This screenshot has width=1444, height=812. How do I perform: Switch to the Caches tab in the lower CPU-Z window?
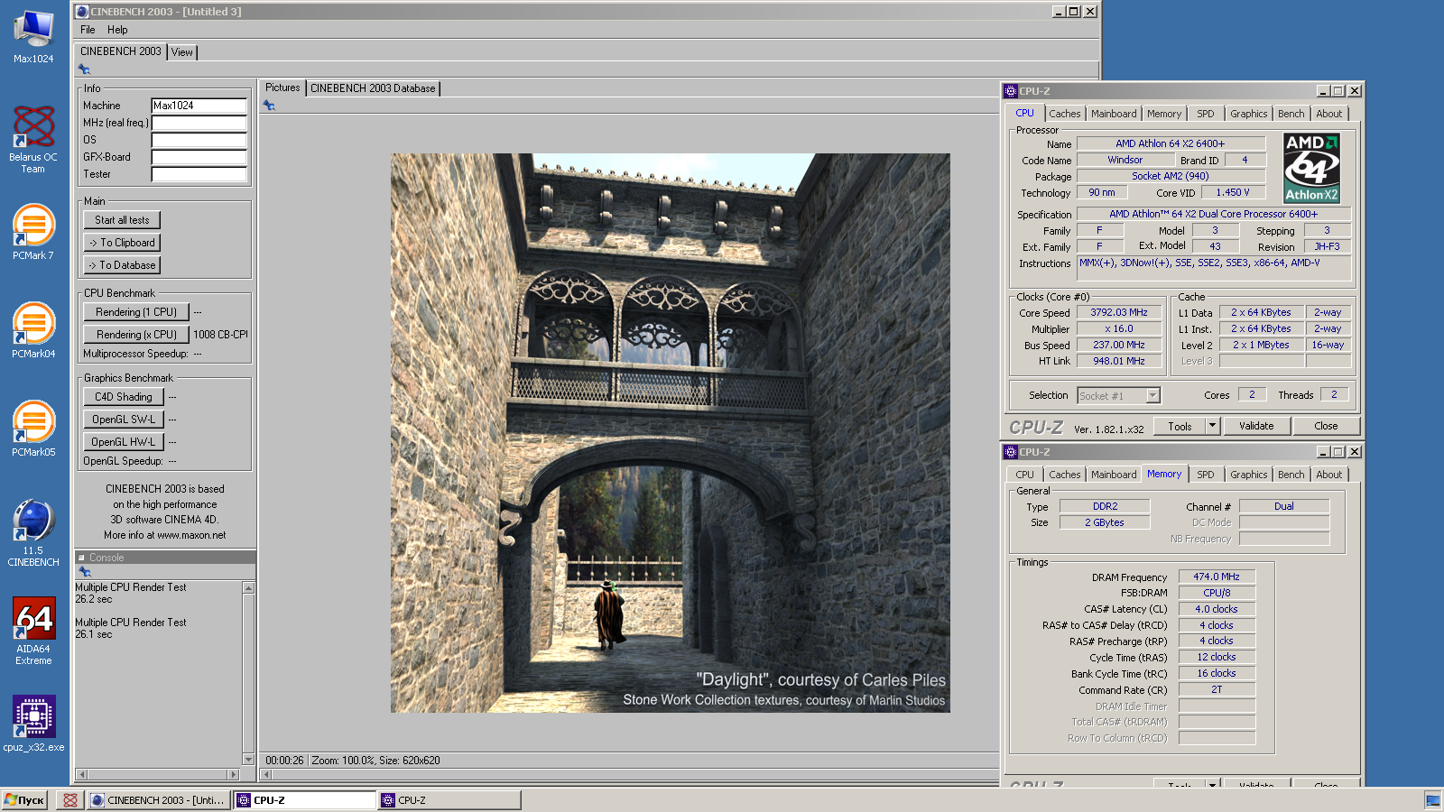1065,475
